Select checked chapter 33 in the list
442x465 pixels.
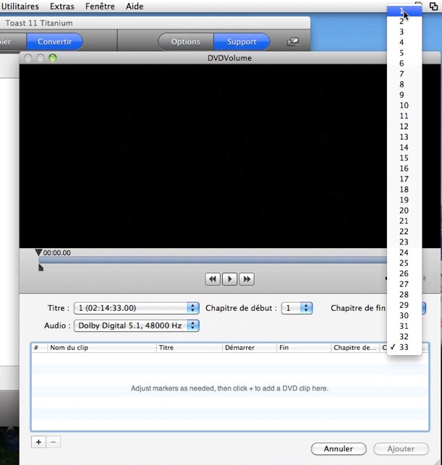pos(404,347)
